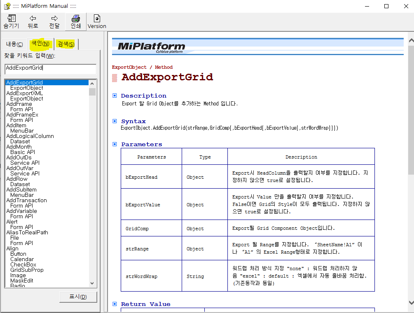The height and width of the screenshot is (313, 414).
Task: Select AddItem index entry
Action: click(x=16, y=125)
